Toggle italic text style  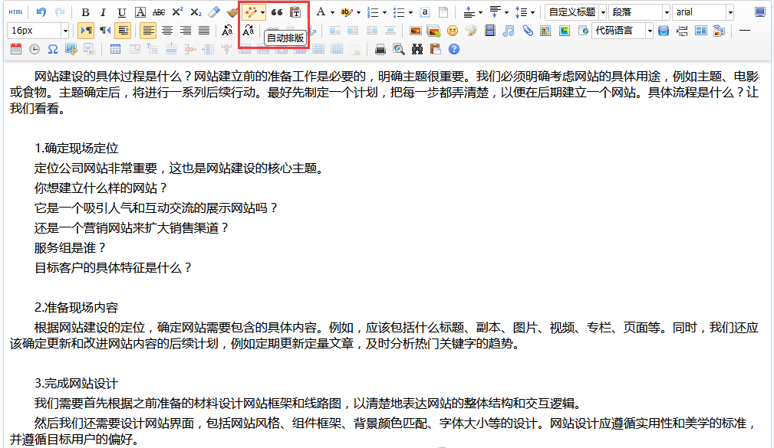[x=104, y=12]
